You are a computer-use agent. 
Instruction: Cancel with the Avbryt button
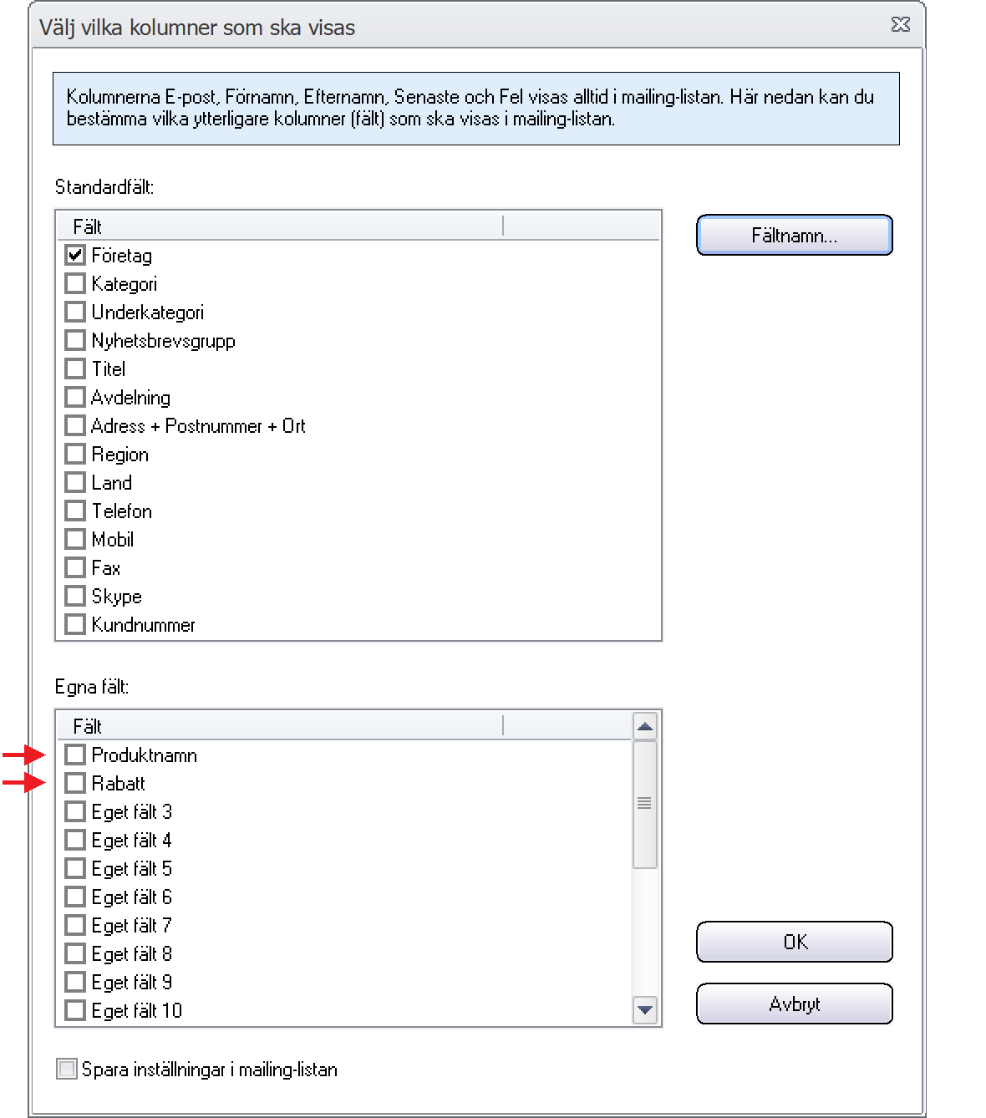(x=794, y=1004)
